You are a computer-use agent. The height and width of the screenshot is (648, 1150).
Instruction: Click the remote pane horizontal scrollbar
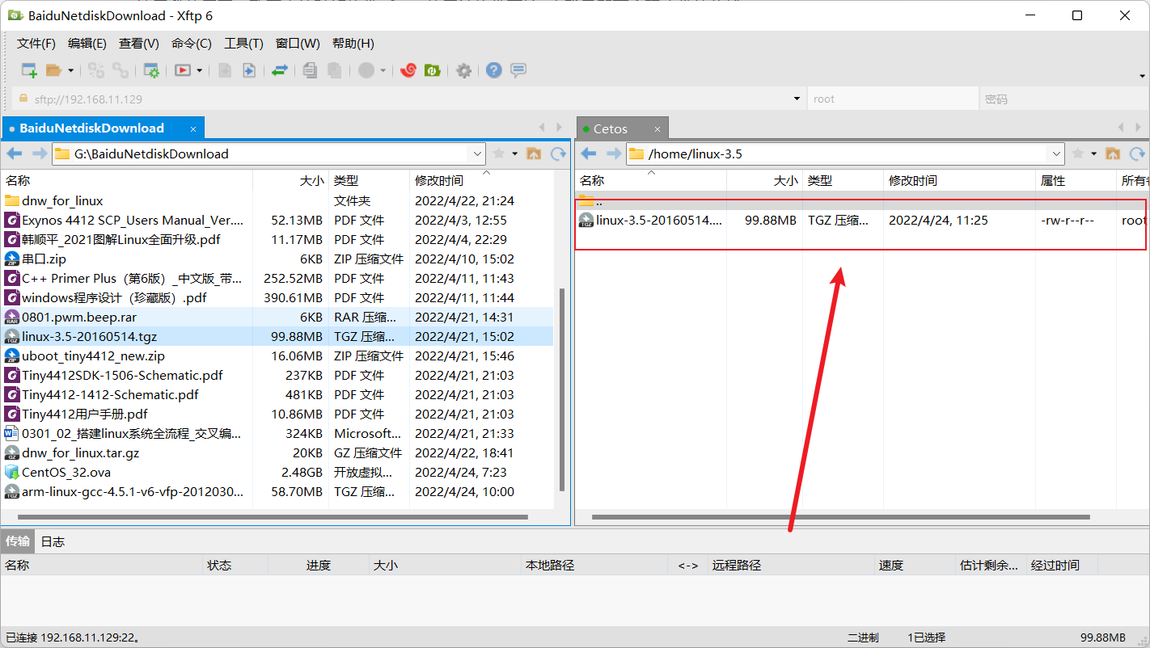click(x=841, y=517)
